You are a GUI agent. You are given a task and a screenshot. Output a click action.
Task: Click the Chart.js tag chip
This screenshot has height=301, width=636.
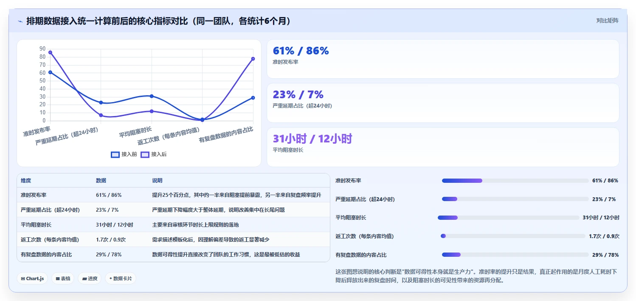(32, 278)
